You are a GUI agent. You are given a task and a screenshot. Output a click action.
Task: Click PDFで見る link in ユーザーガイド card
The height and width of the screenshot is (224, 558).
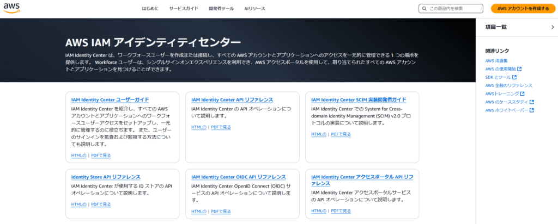coord(101,155)
